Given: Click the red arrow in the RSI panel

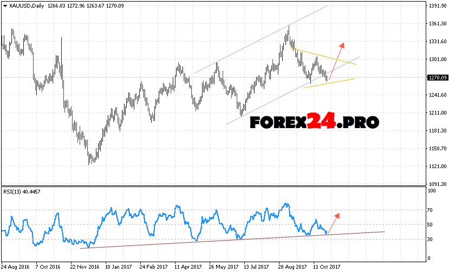Looking at the screenshot, I should 333,223.
